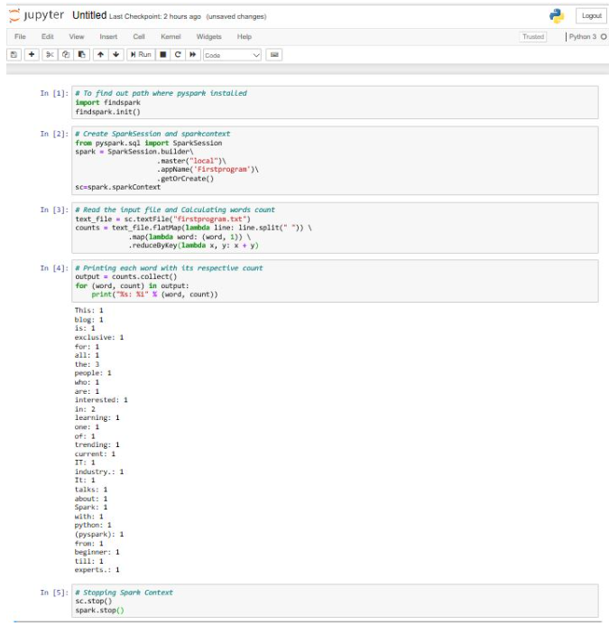Click the Logout button
Image resolution: width=609 pixels, height=626 pixels.
click(592, 16)
